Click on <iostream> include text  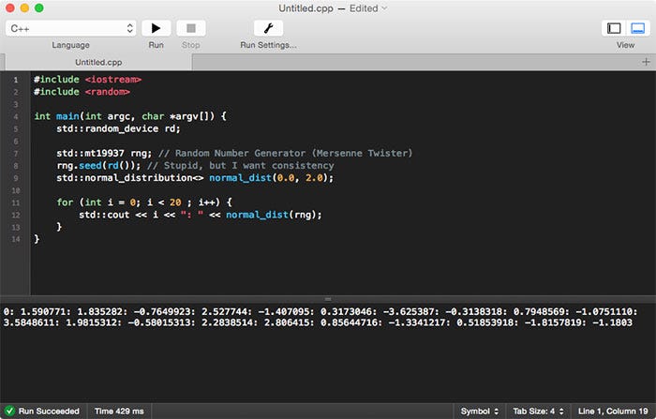click(x=113, y=80)
